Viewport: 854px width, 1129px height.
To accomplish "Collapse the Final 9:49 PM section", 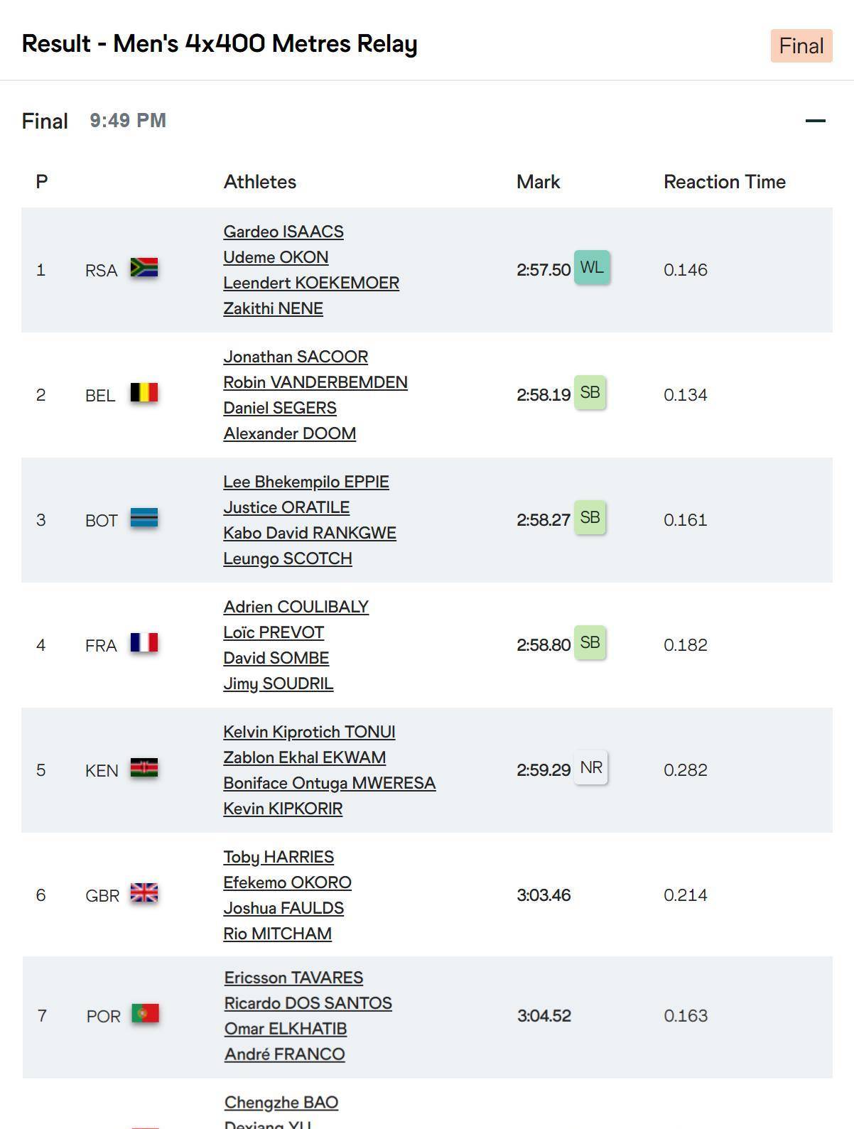I will click(x=815, y=121).
